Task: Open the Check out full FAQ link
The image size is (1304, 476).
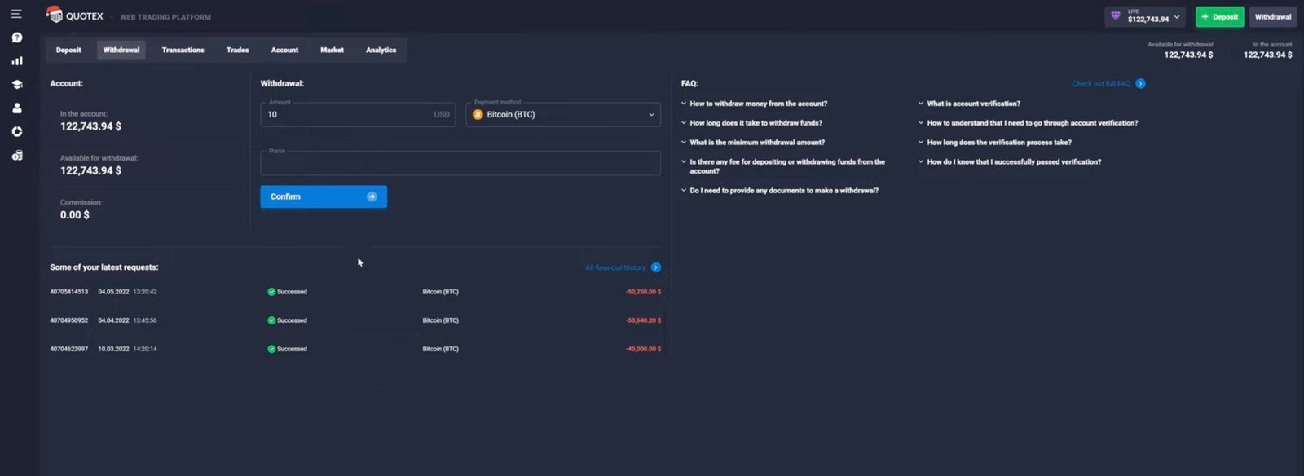Action: [x=1101, y=84]
